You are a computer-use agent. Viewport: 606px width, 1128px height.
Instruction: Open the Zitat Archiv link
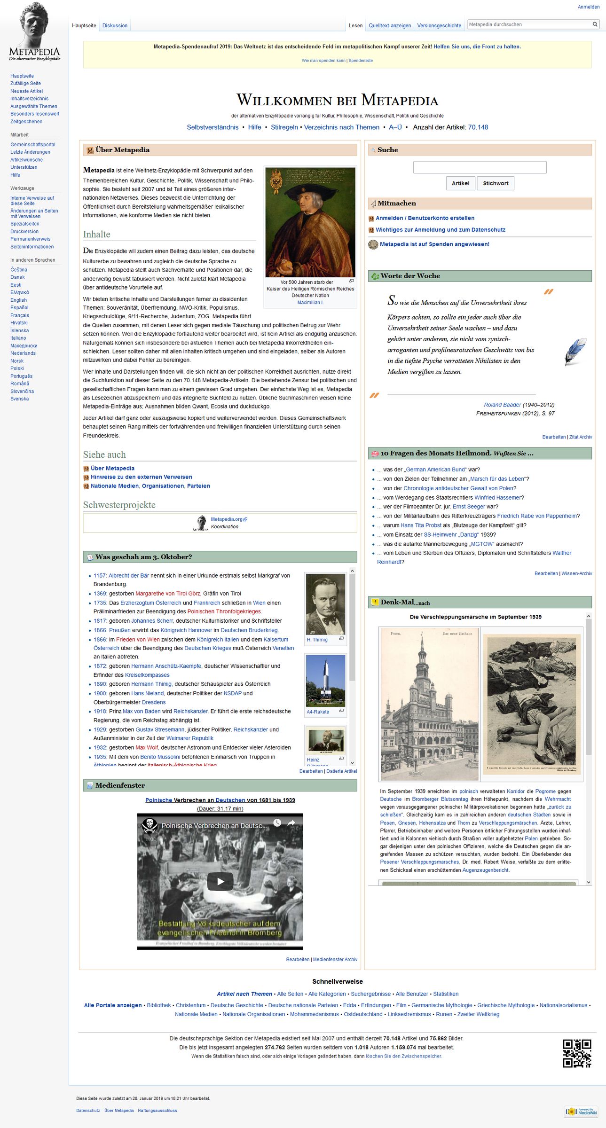[x=580, y=437]
